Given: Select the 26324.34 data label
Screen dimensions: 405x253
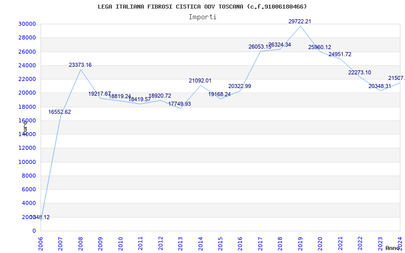Looking at the screenshot, I should pos(280,45).
